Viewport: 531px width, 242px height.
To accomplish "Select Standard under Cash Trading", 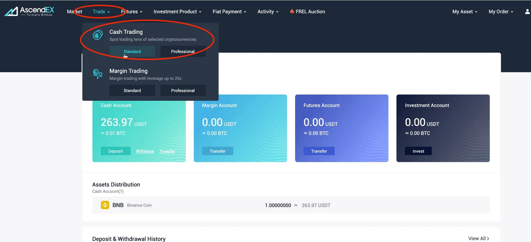I will (x=132, y=51).
